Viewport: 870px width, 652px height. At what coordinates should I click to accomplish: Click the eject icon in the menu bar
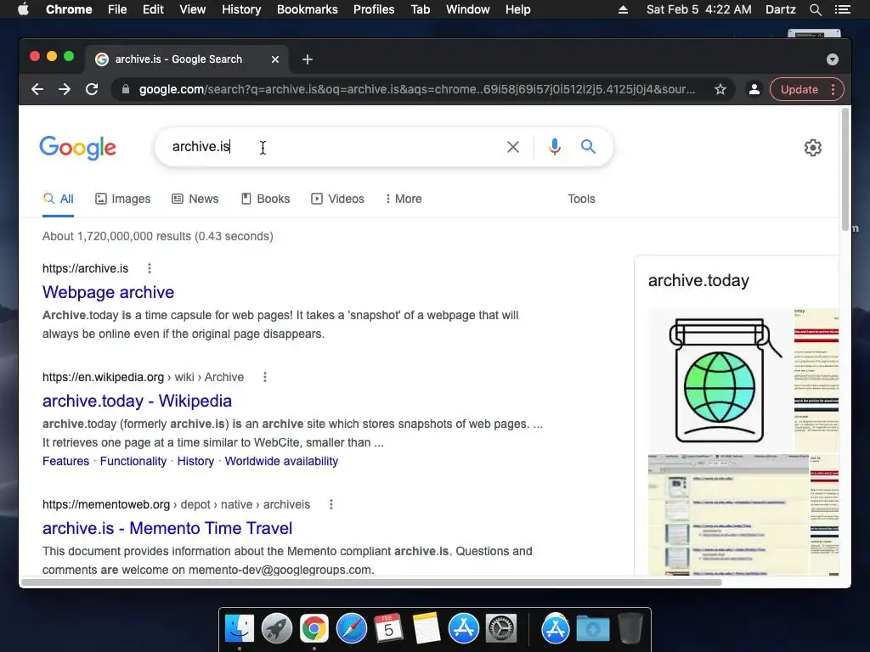pyautogui.click(x=623, y=9)
